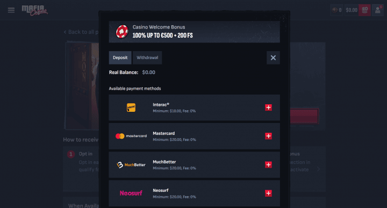Image resolution: width=387 pixels, height=208 pixels.
Task: Click the loyalty points coin icon
Action: 335,10
